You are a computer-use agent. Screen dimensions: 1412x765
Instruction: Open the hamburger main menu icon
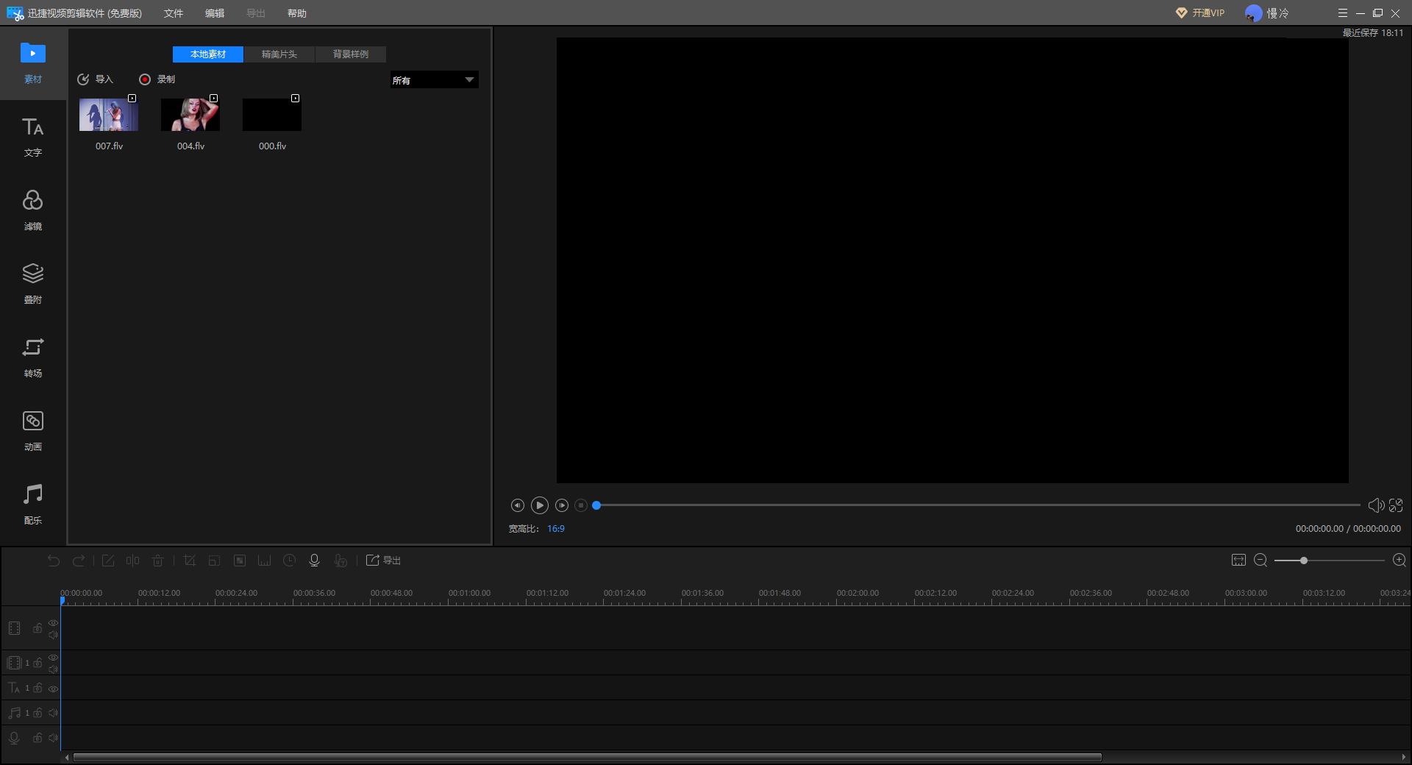click(1342, 13)
